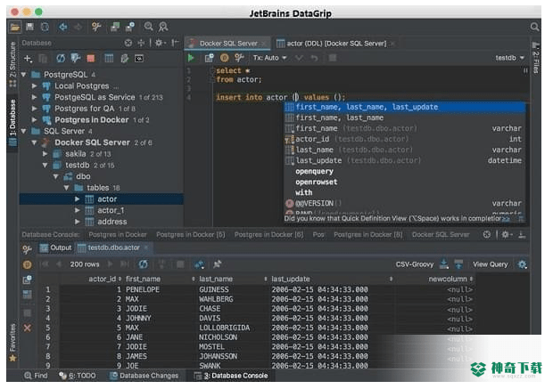Viewport: 553px width, 389px height.
Task: Open the testdb schema selector dropdown
Action: (509, 58)
